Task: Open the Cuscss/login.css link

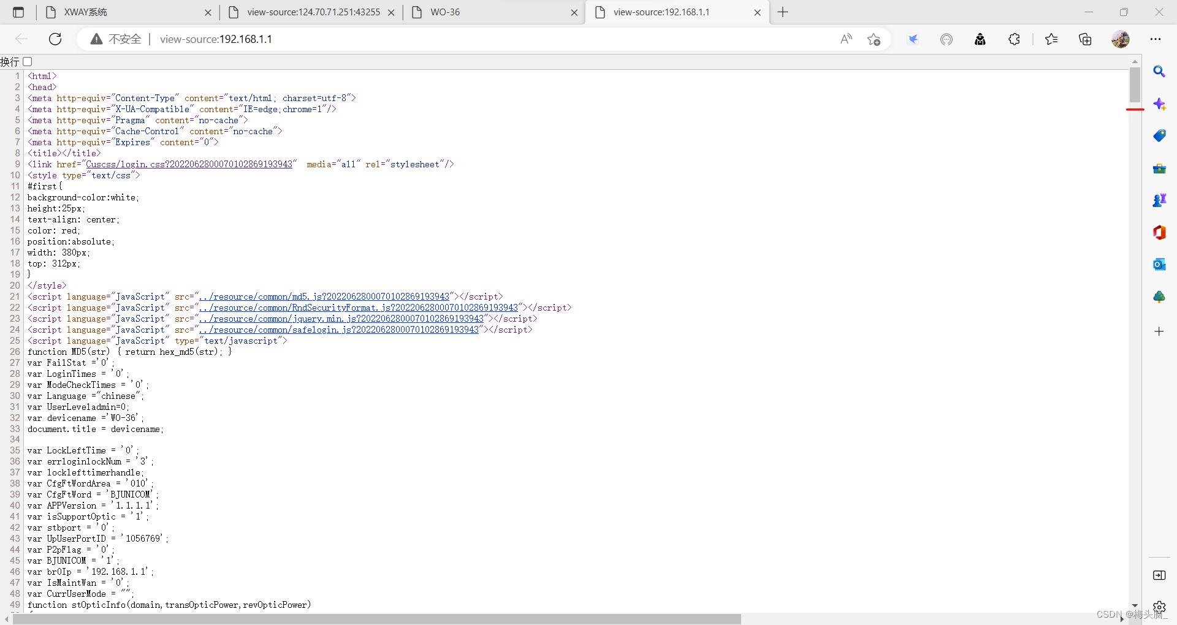Action: 189,164
